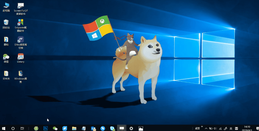
Task: Expand the 桌面 toolbar chevron
Action: pos(202,126)
